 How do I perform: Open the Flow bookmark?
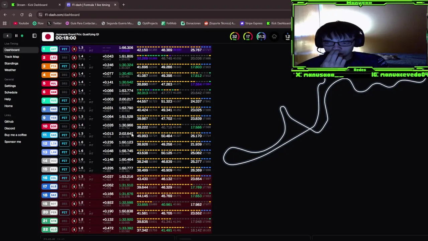[x=38, y=23]
